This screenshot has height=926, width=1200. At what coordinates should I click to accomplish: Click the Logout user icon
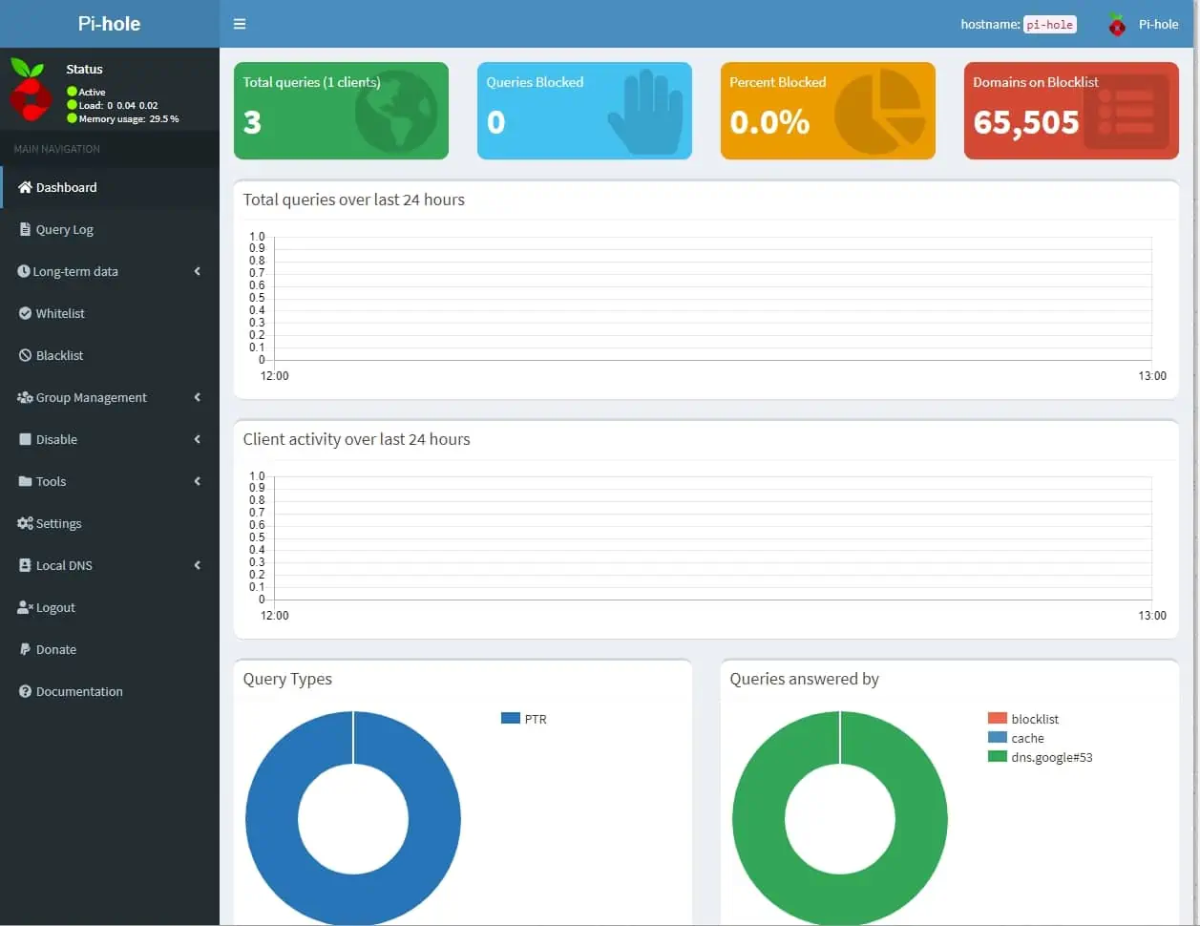tap(26, 607)
